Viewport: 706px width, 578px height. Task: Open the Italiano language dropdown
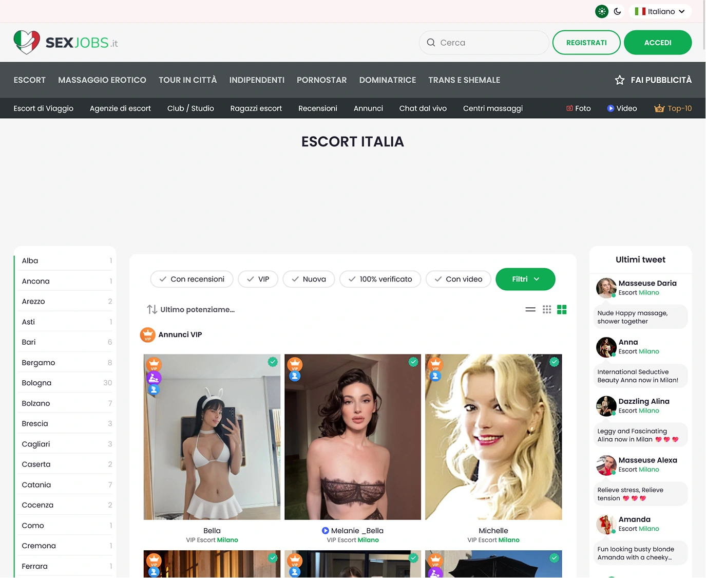coord(660,11)
